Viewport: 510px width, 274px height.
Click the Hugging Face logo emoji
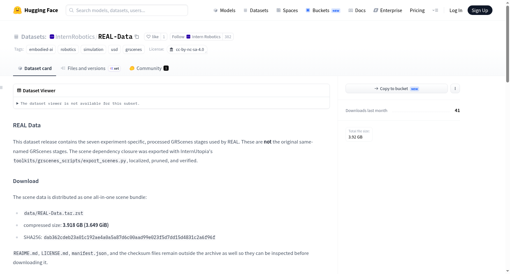[18, 10]
